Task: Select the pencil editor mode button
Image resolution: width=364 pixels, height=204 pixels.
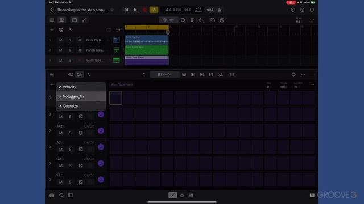Action: click(x=173, y=195)
